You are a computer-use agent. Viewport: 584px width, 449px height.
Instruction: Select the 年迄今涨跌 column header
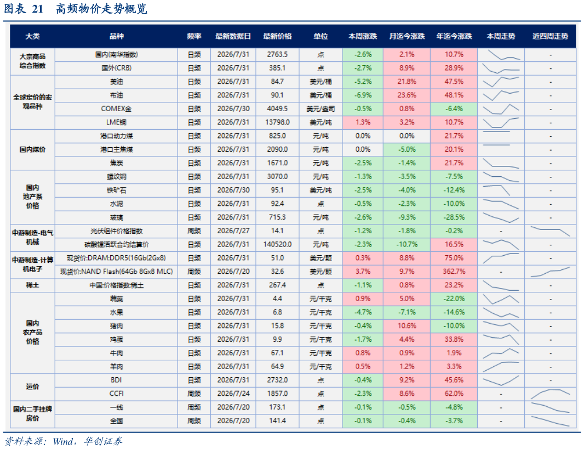(x=454, y=36)
